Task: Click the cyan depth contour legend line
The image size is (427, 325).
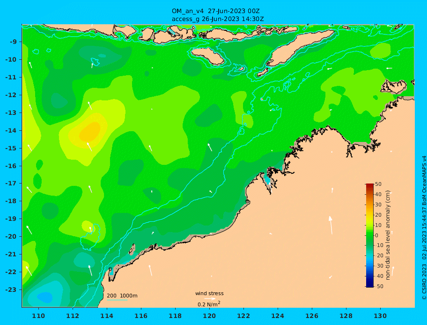Action: tap(117, 300)
